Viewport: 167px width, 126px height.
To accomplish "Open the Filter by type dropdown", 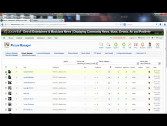I will (x=150, y=64).
